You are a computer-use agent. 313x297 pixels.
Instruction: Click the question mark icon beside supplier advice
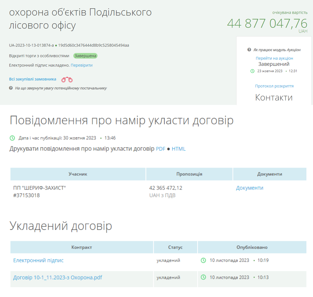[11, 88]
